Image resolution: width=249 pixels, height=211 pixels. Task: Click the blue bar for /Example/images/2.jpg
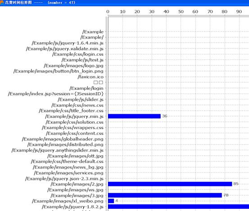170,184
